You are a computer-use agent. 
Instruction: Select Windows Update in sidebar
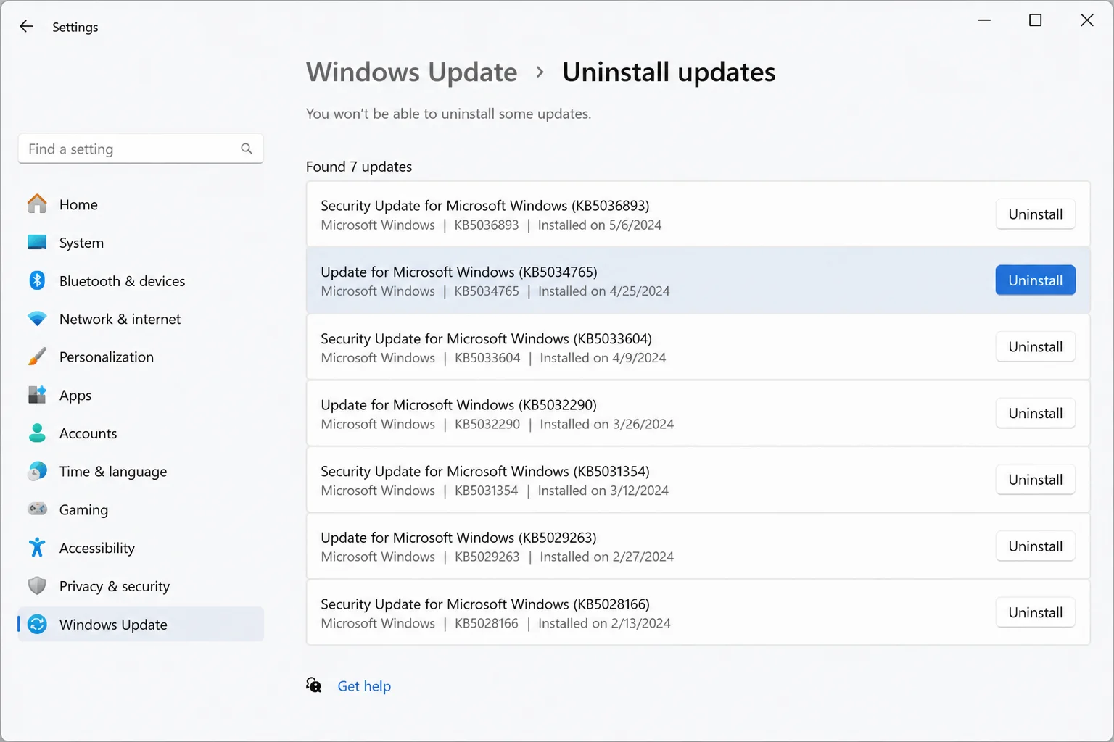pyautogui.click(x=141, y=624)
